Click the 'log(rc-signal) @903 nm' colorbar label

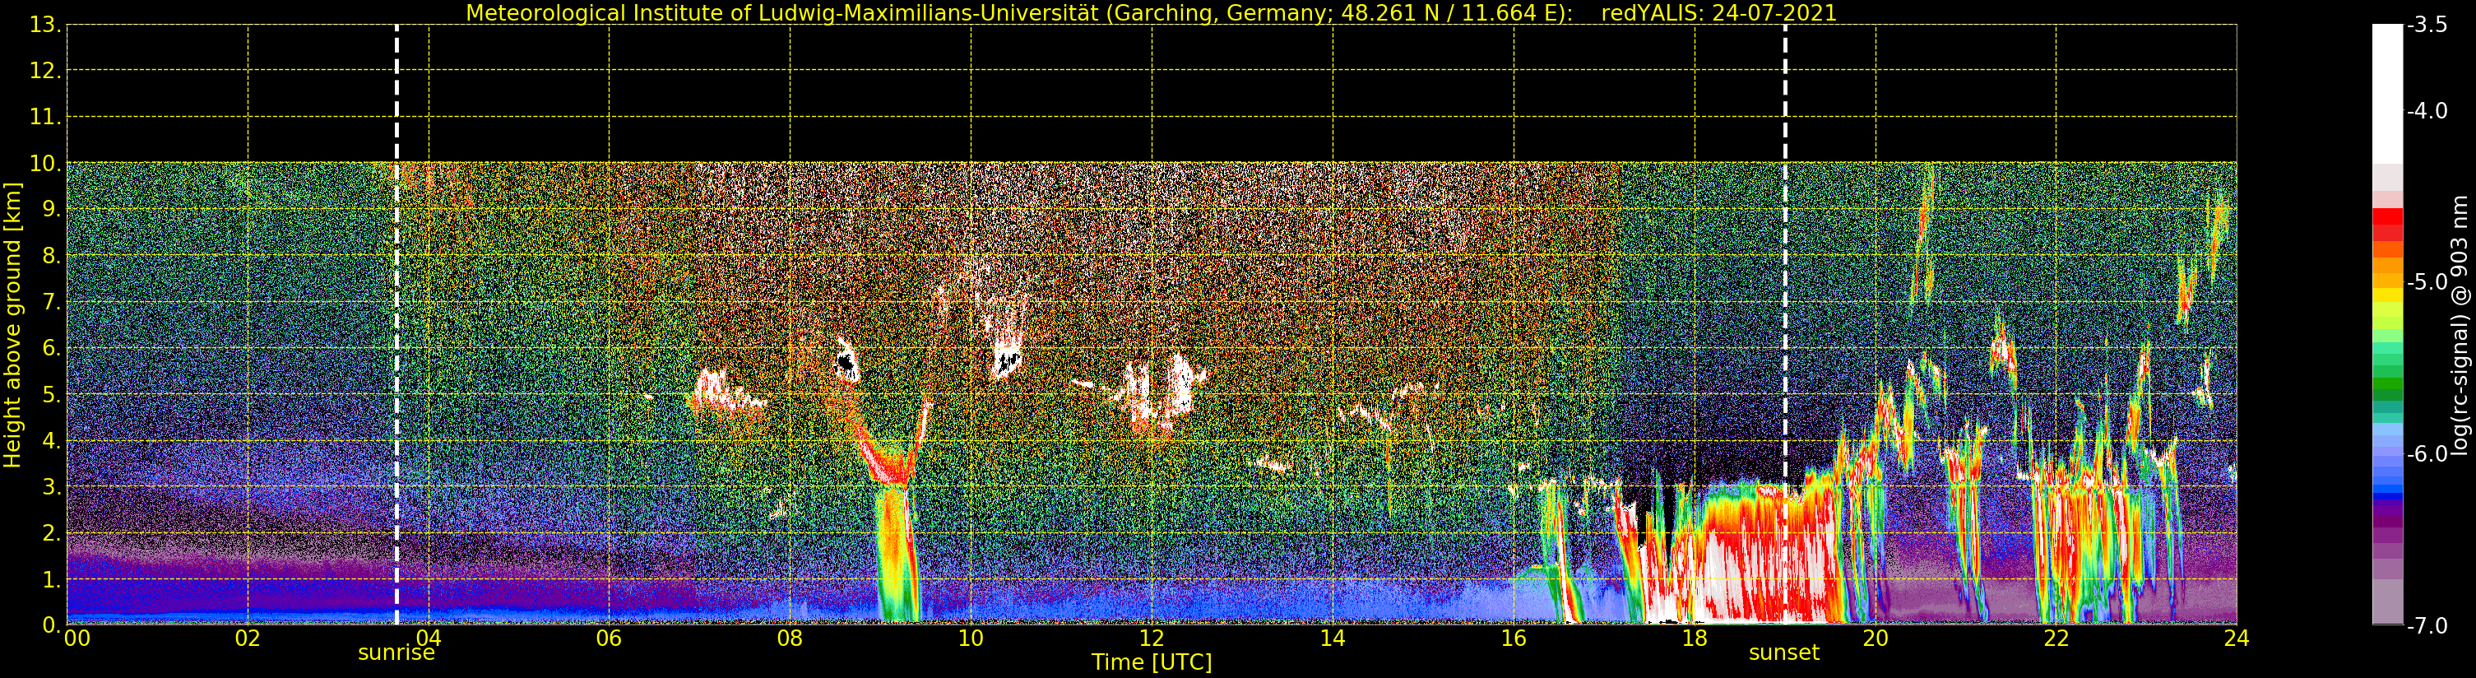[x=2460, y=325]
